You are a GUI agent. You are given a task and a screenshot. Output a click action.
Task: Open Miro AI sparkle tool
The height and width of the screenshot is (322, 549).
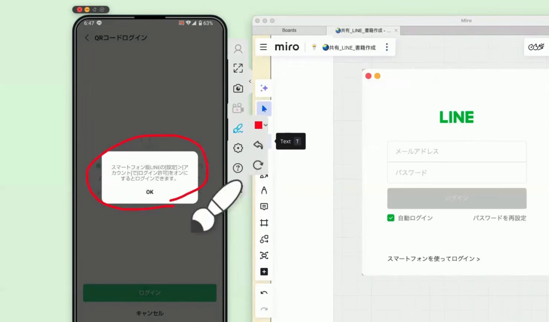coord(264,88)
